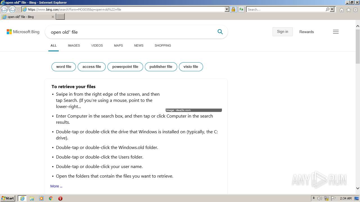Select the 'visio file' suggestion chip
Image resolution: width=360 pixels, height=202 pixels.
191,67
